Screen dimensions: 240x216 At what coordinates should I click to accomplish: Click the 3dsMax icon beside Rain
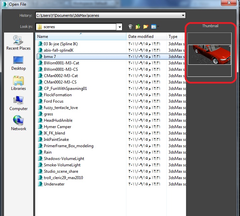click(40, 152)
